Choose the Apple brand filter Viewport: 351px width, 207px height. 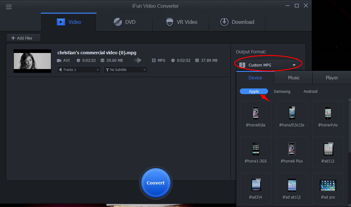(254, 91)
